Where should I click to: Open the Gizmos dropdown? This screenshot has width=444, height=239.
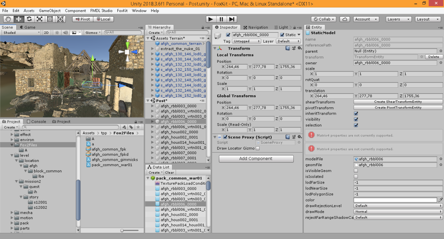[x=93, y=33]
